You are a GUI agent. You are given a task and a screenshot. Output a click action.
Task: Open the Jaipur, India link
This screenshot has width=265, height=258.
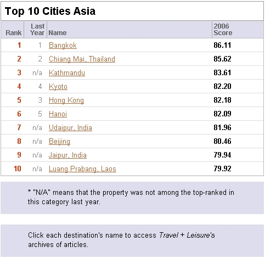[67, 155]
